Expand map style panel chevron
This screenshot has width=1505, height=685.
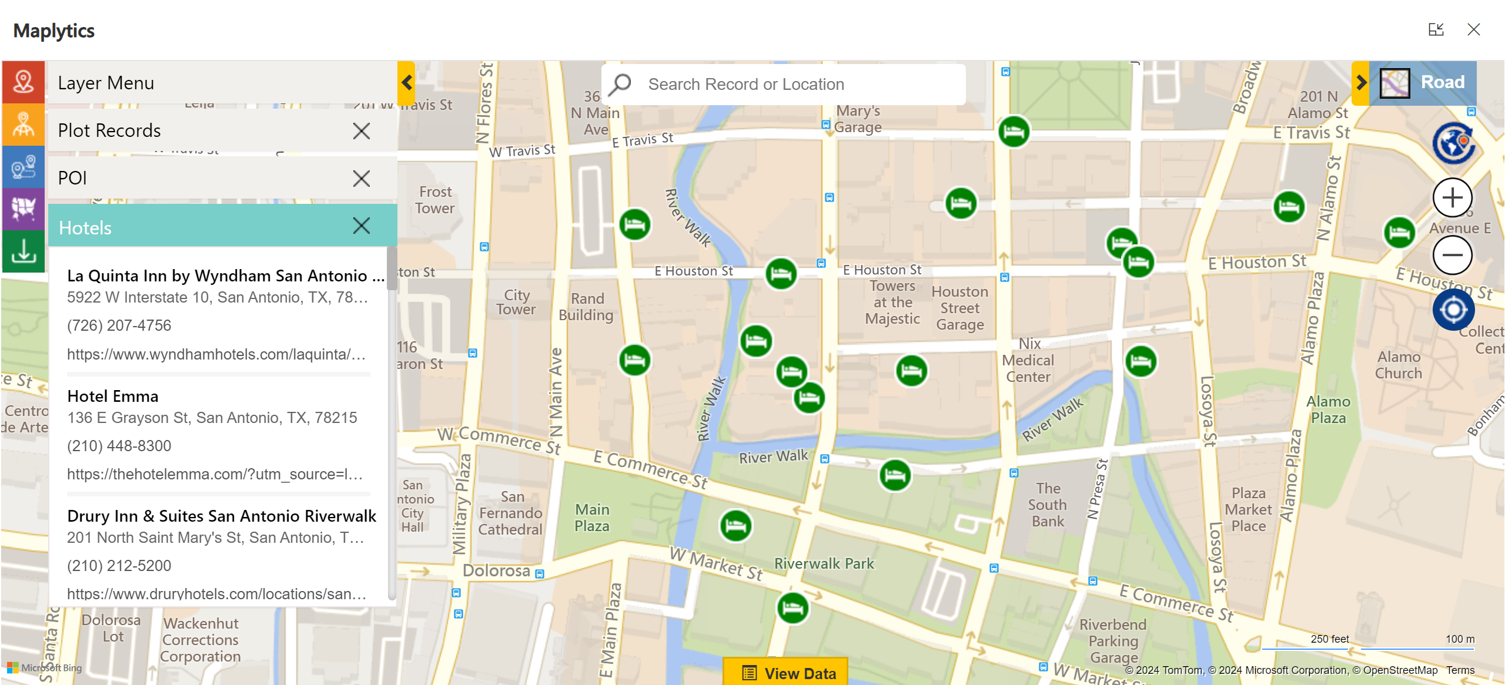(1360, 83)
